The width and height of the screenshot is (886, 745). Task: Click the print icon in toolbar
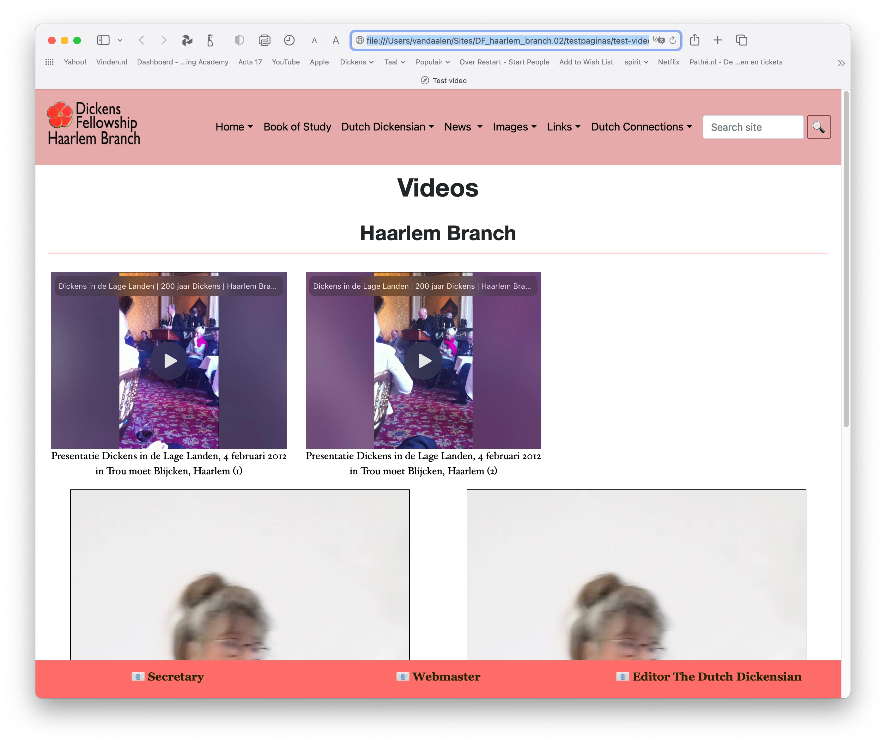tap(264, 40)
